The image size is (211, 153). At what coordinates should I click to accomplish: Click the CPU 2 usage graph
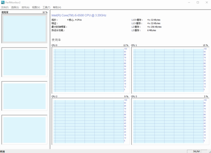[90, 121]
